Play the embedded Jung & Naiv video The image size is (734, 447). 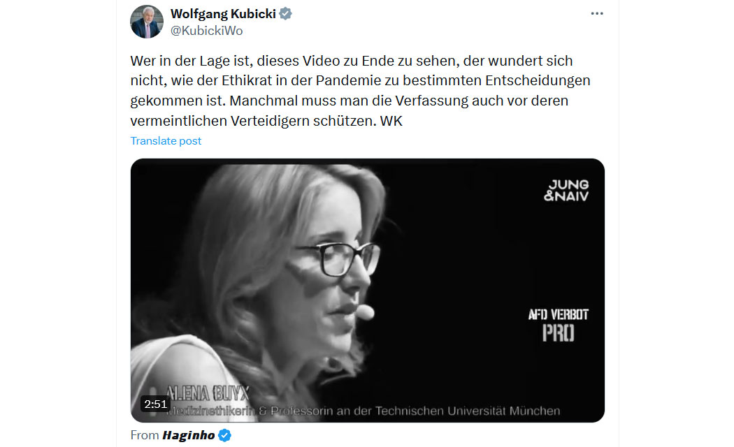click(368, 291)
